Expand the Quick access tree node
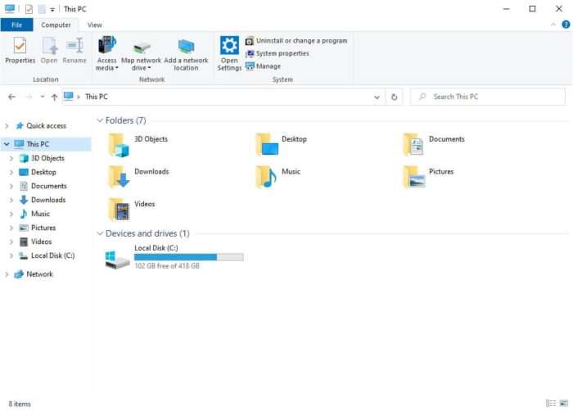The image size is (573, 411). (7, 126)
